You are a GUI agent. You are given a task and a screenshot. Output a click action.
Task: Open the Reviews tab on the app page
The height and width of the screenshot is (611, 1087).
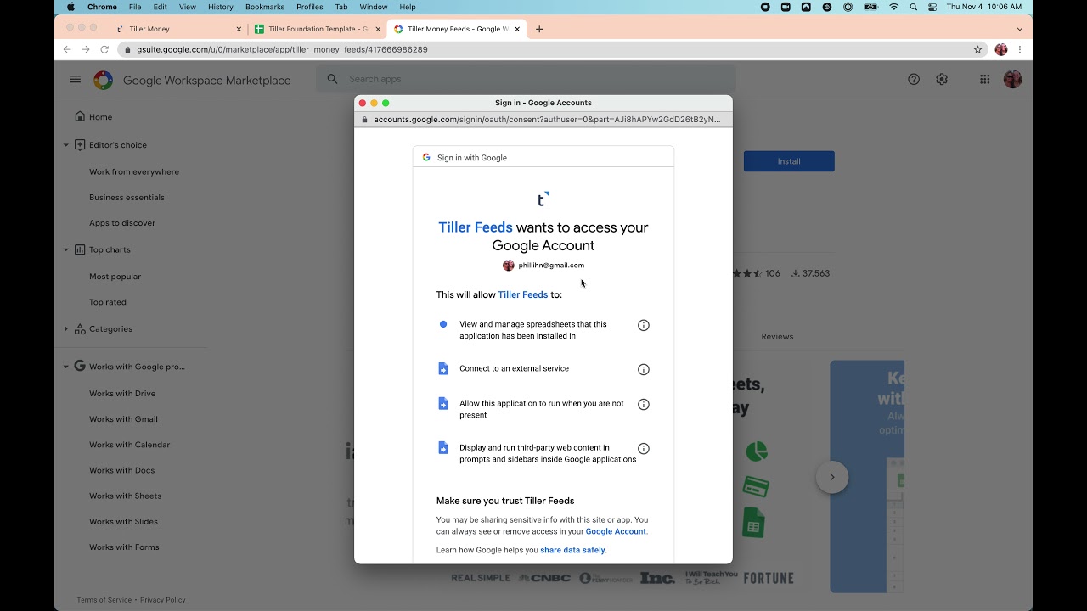click(x=777, y=337)
